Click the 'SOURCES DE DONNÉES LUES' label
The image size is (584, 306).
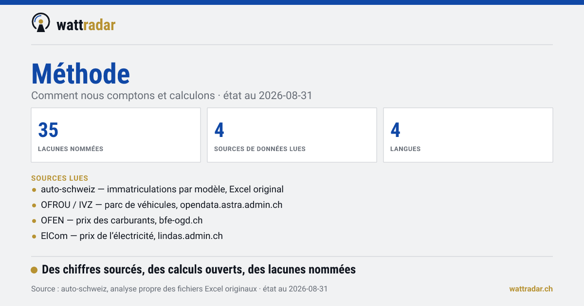point(260,149)
